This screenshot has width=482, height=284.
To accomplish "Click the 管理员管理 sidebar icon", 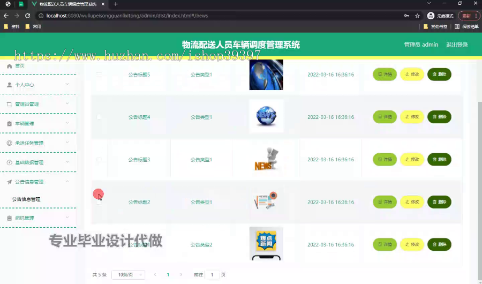I will pyautogui.click(x=9, y=104).
